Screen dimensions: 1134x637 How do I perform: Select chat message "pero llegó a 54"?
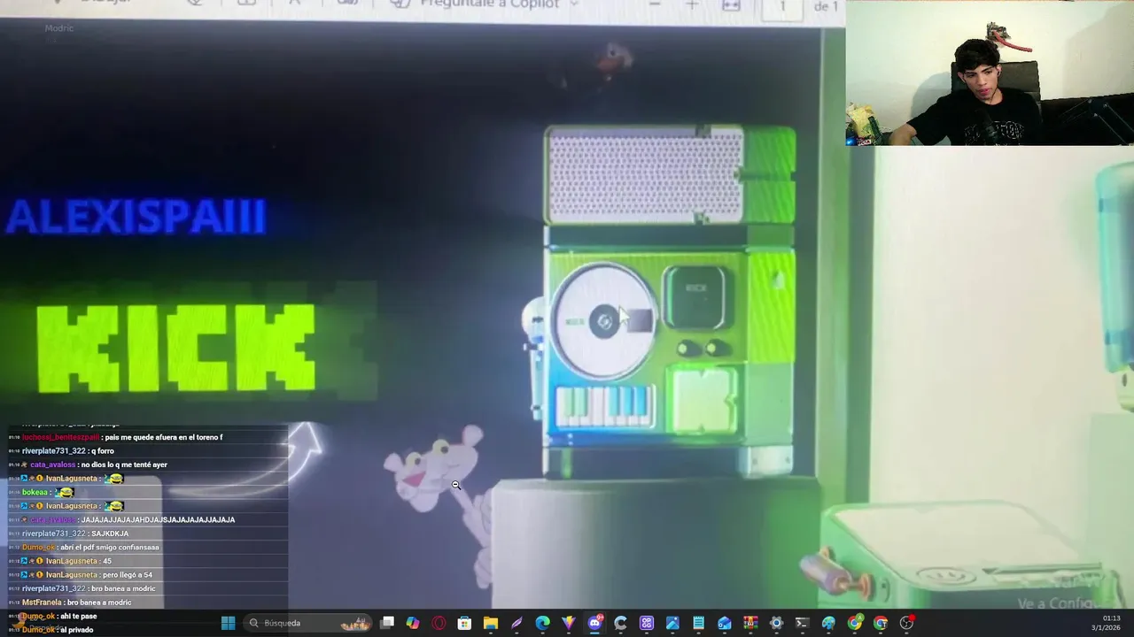pyautogui.click(x=128, y=575)
